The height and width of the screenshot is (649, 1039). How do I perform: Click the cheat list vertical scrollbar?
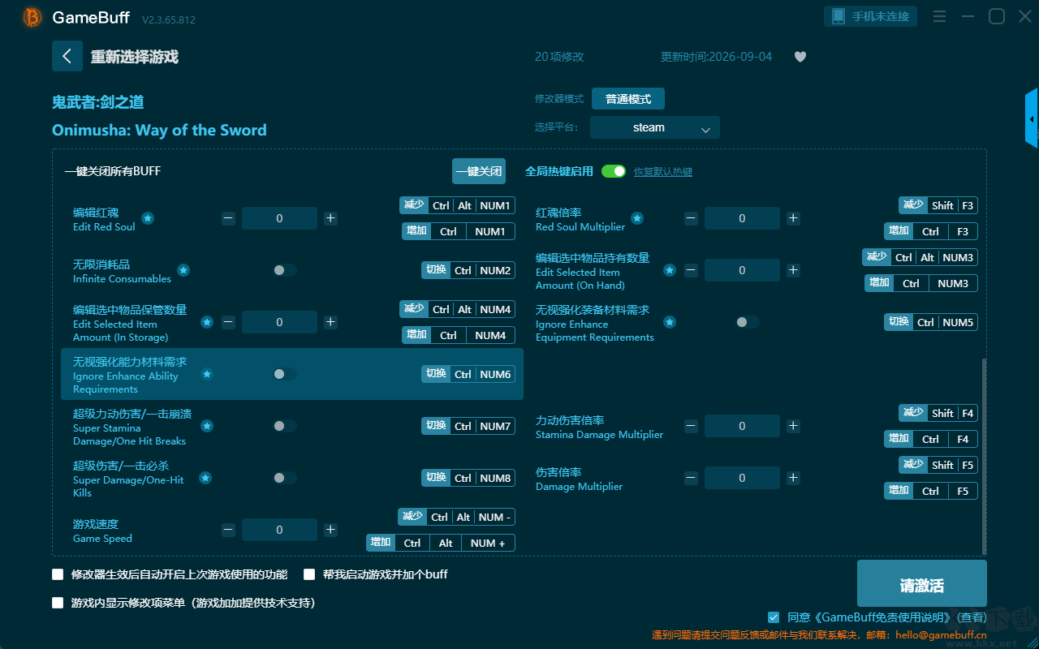(985, 456)
